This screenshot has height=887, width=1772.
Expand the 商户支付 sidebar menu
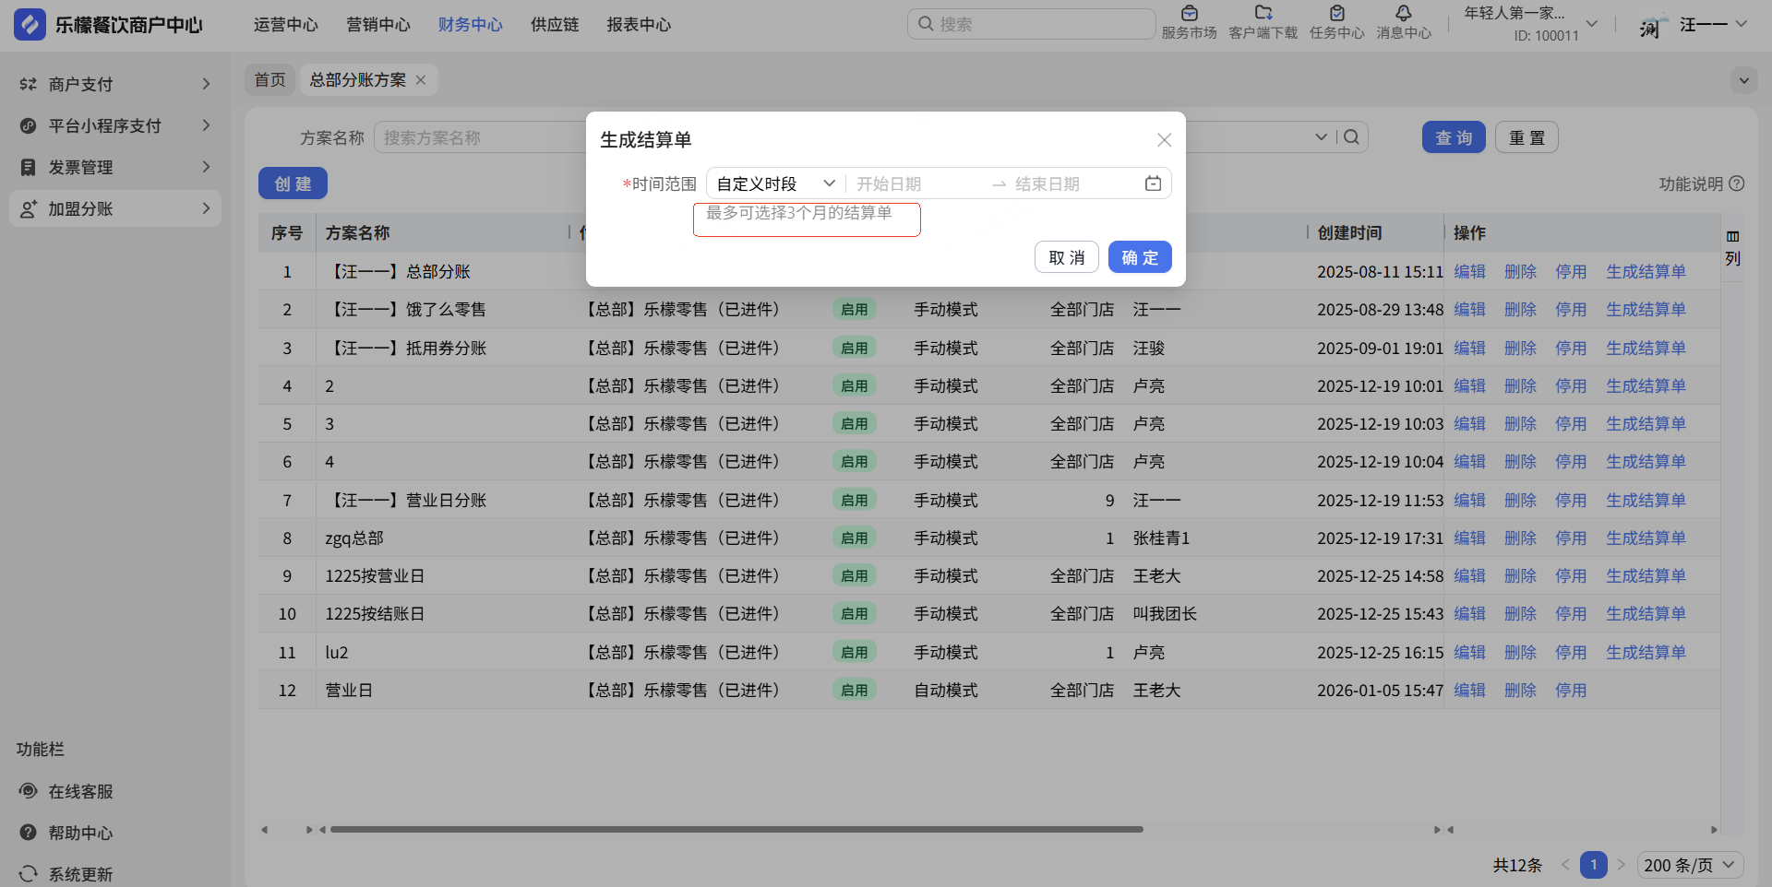(114, 84)
